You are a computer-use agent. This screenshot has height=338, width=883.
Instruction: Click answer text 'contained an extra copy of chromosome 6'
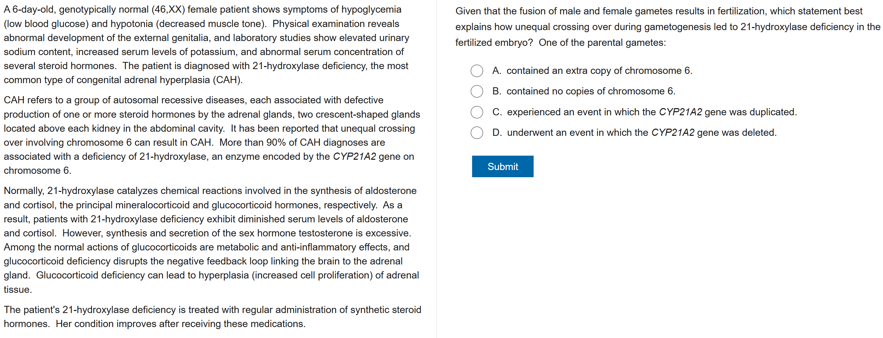pyautogui.click(x=599, y=71)
